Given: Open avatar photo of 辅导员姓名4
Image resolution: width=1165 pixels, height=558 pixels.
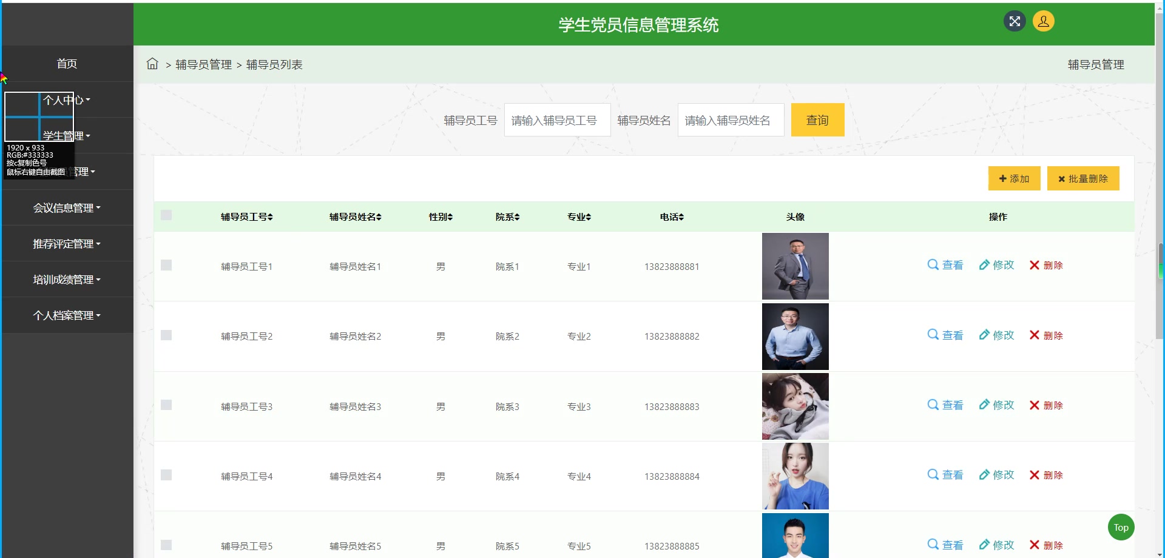Looking at the screenshot, I should coord(795,476).
